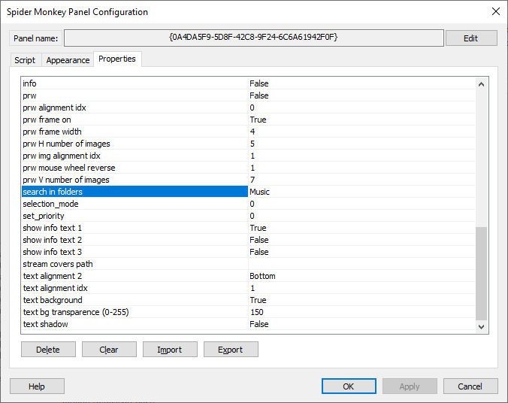Click the Import button
508x403 pixels.
[170, 350]
